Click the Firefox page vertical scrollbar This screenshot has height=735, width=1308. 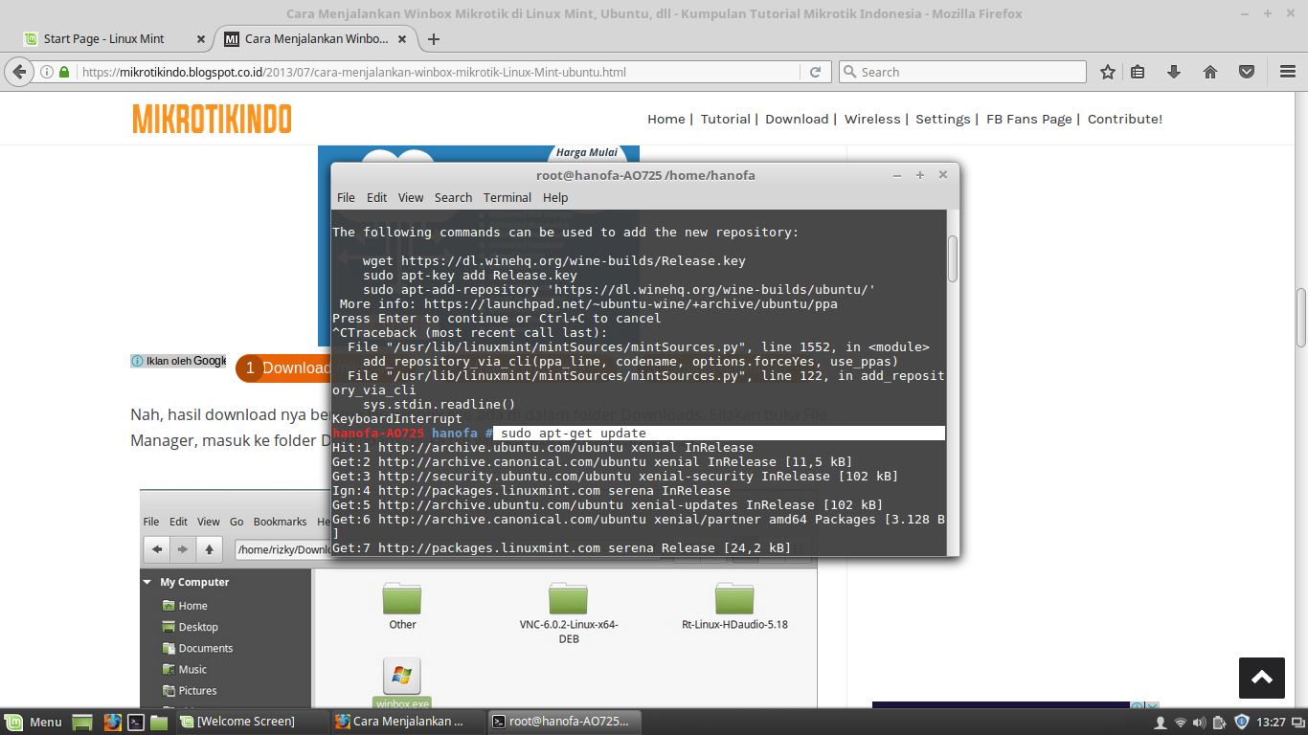(x=1301, y=317)
